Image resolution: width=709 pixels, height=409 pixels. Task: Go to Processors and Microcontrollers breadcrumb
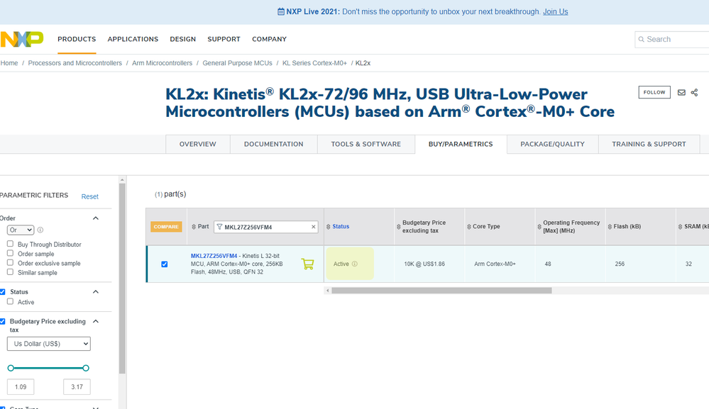[75, 63]
